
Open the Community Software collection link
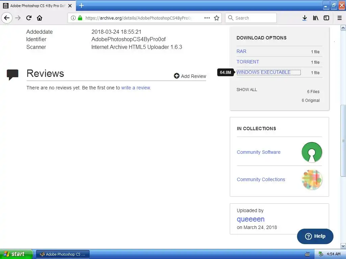pyautogui.click(x=258, y=152)
